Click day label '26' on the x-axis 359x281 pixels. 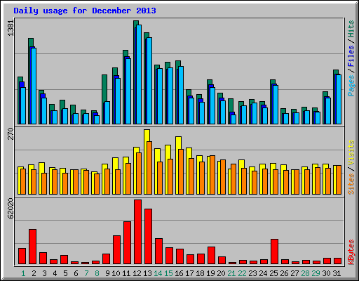[x=284, y=273]
